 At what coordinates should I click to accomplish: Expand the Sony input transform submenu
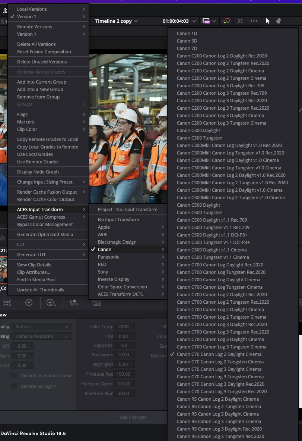[x=128, y=272]
